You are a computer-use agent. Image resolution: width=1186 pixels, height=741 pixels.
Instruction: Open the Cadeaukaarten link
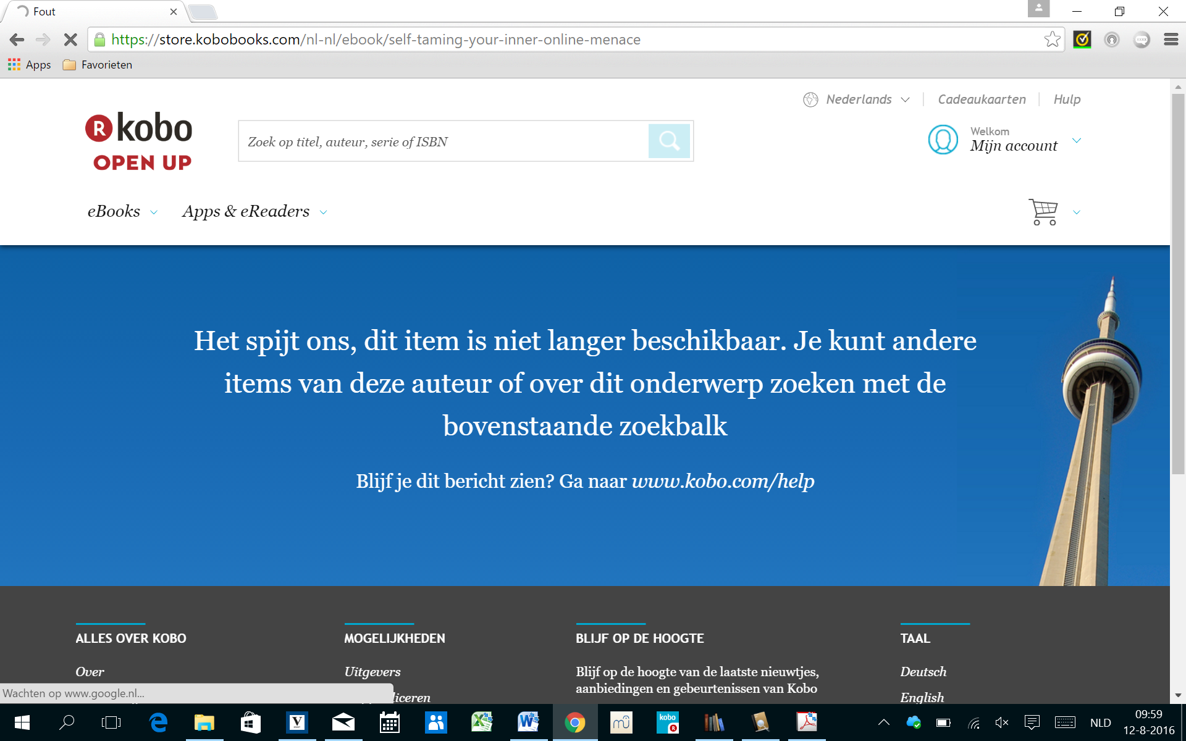(x=982, y=99)
